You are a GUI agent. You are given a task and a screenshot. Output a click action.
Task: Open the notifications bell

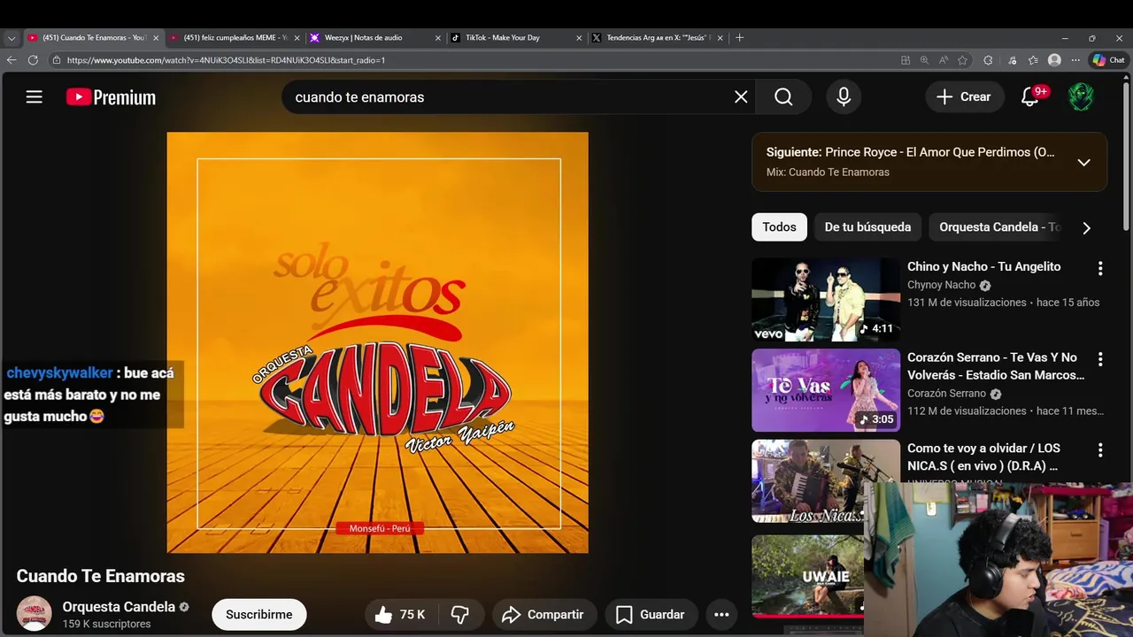(x=1029, y=96)
